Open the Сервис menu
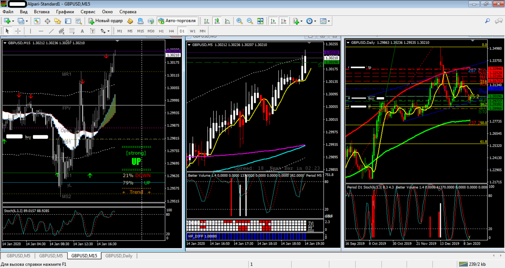The image size is (505, 268). tap(88, 12)
